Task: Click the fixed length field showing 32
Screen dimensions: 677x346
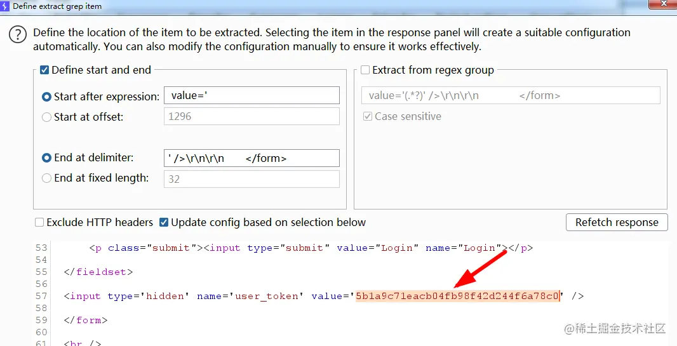Action: pyautogui.click(x=251, y=179)
